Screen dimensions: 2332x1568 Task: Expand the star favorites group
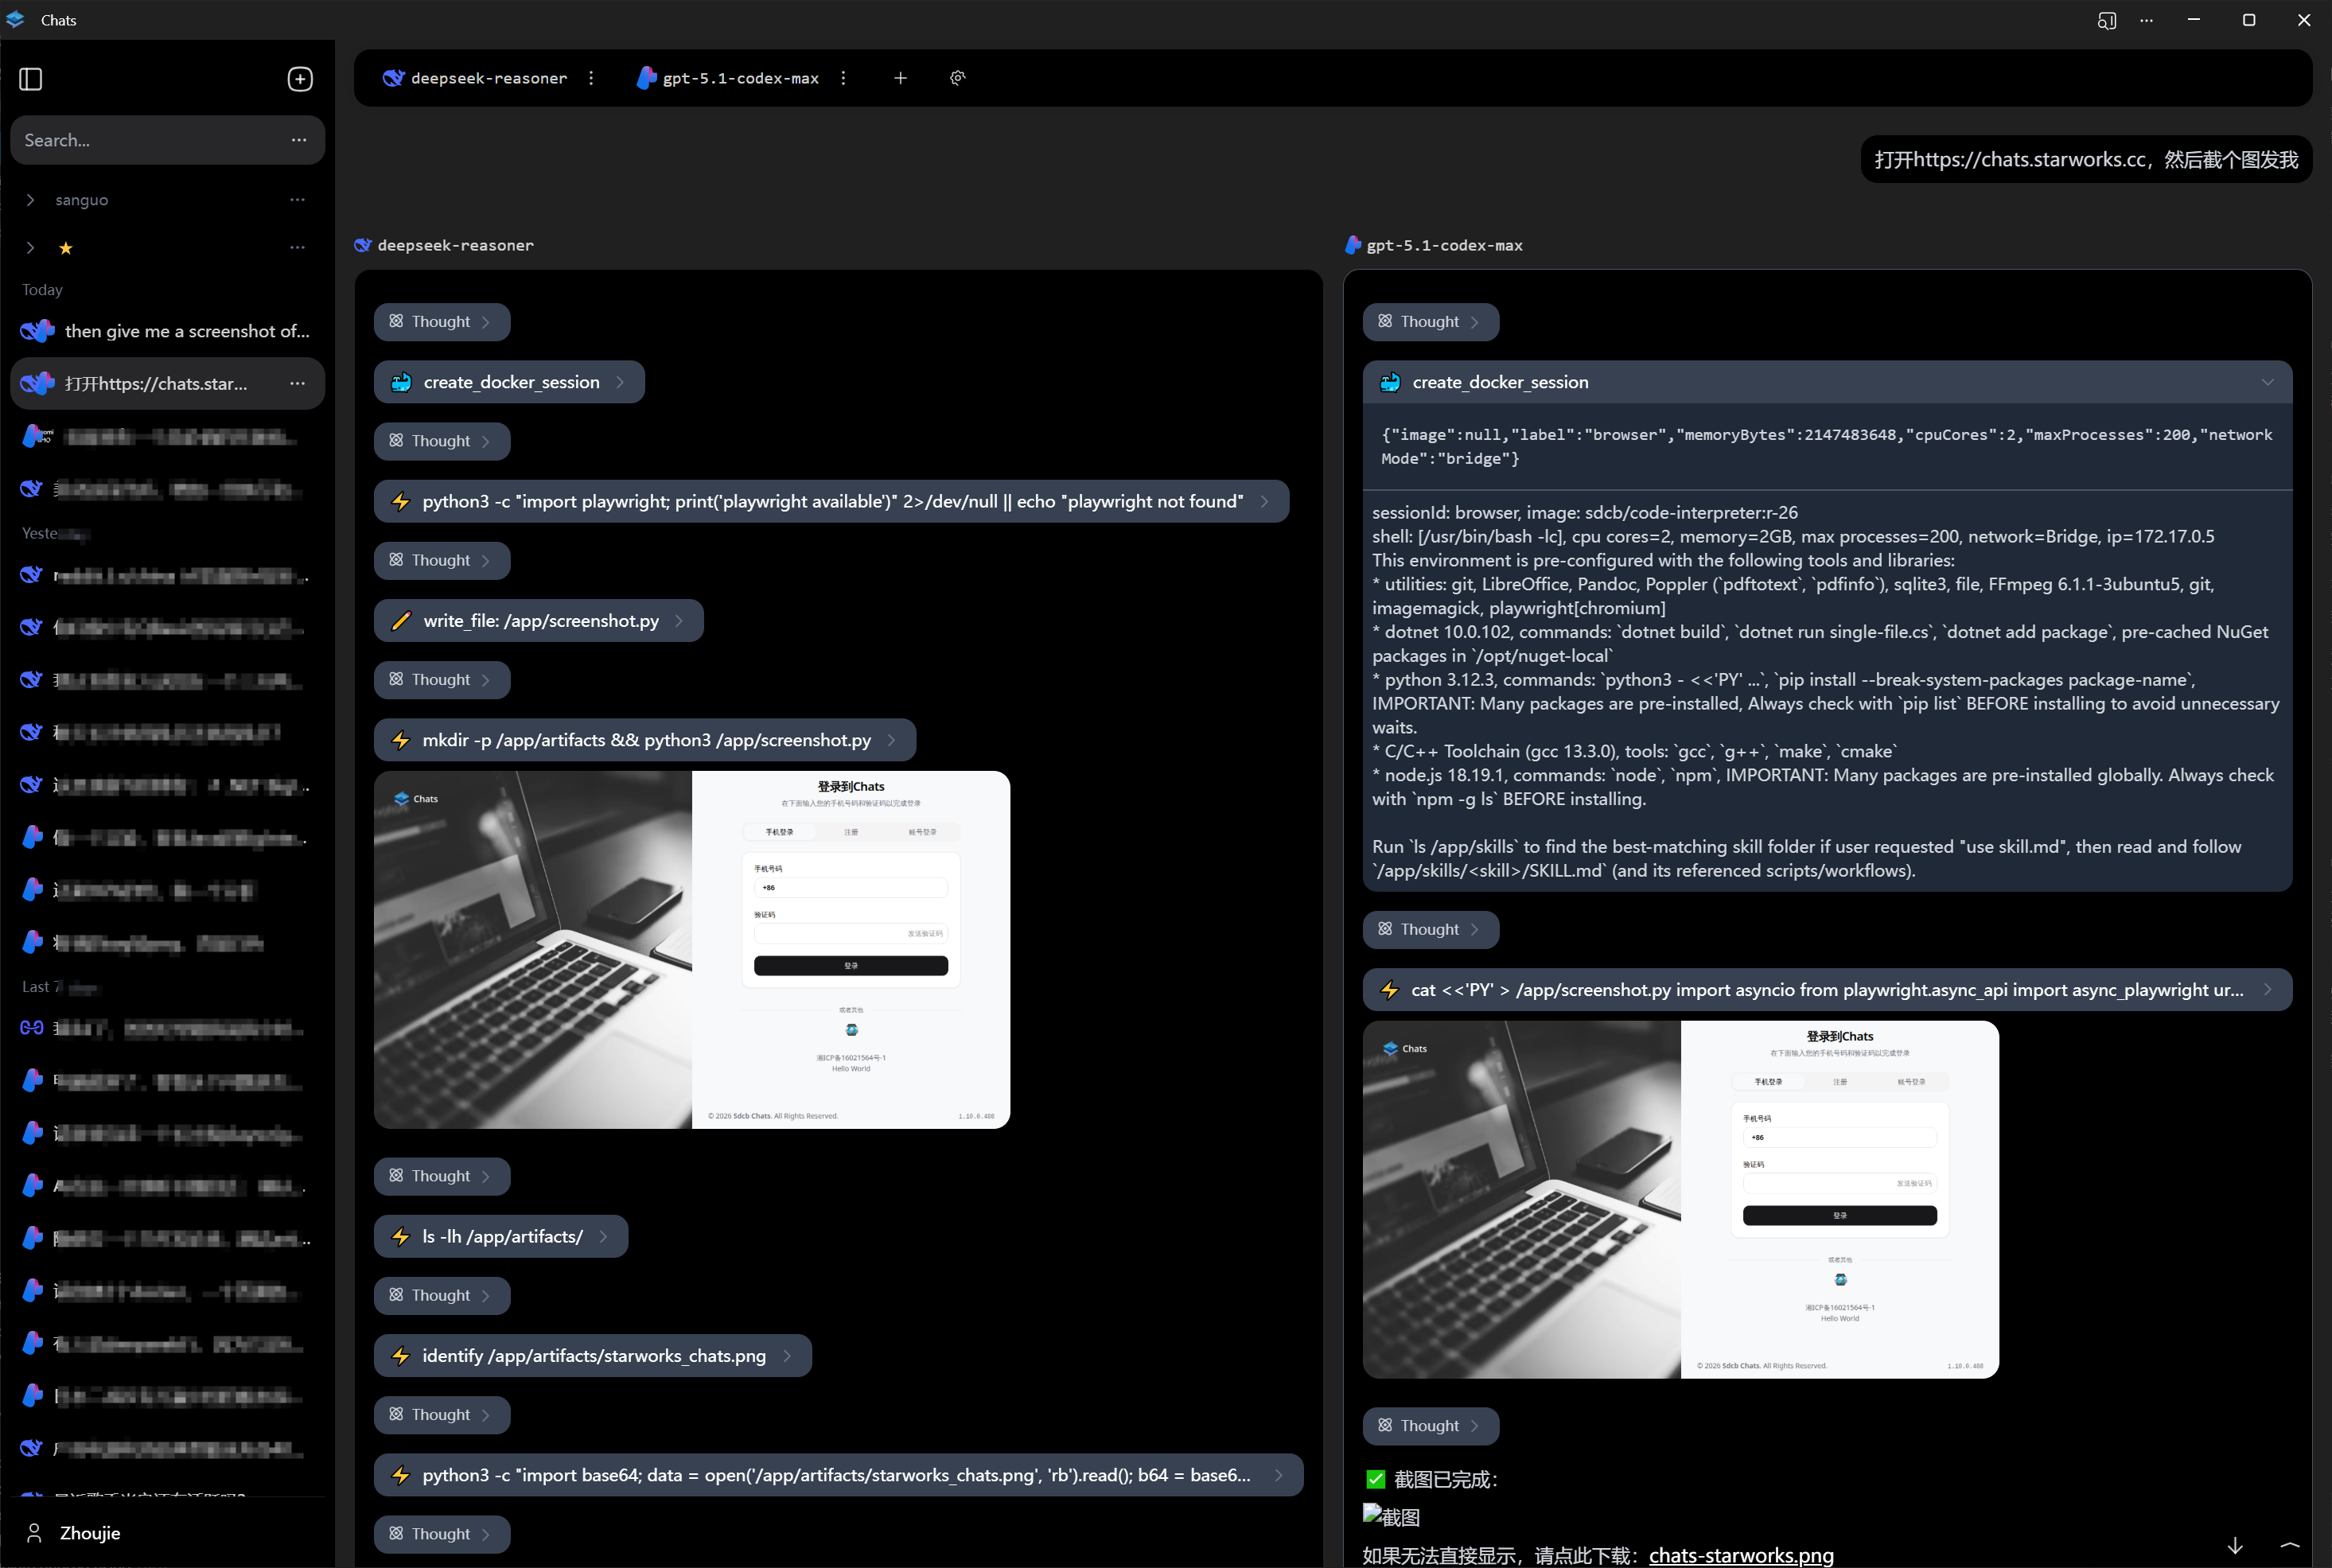click(x=31, y=248)
